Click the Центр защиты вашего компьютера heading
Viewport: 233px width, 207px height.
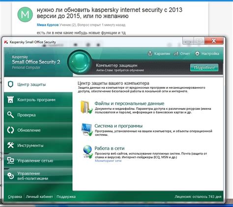(113, 83)
